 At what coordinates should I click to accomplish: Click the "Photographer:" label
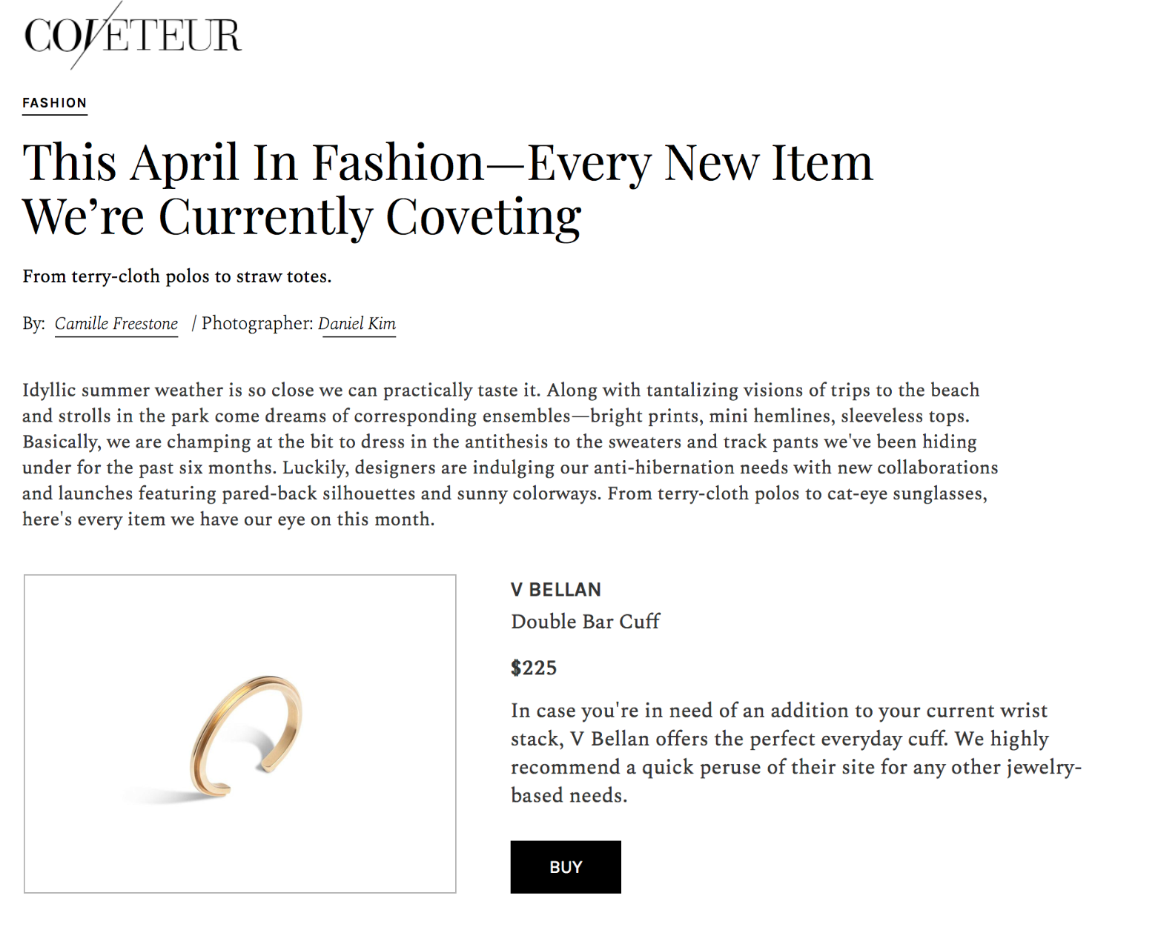point(257,324)
